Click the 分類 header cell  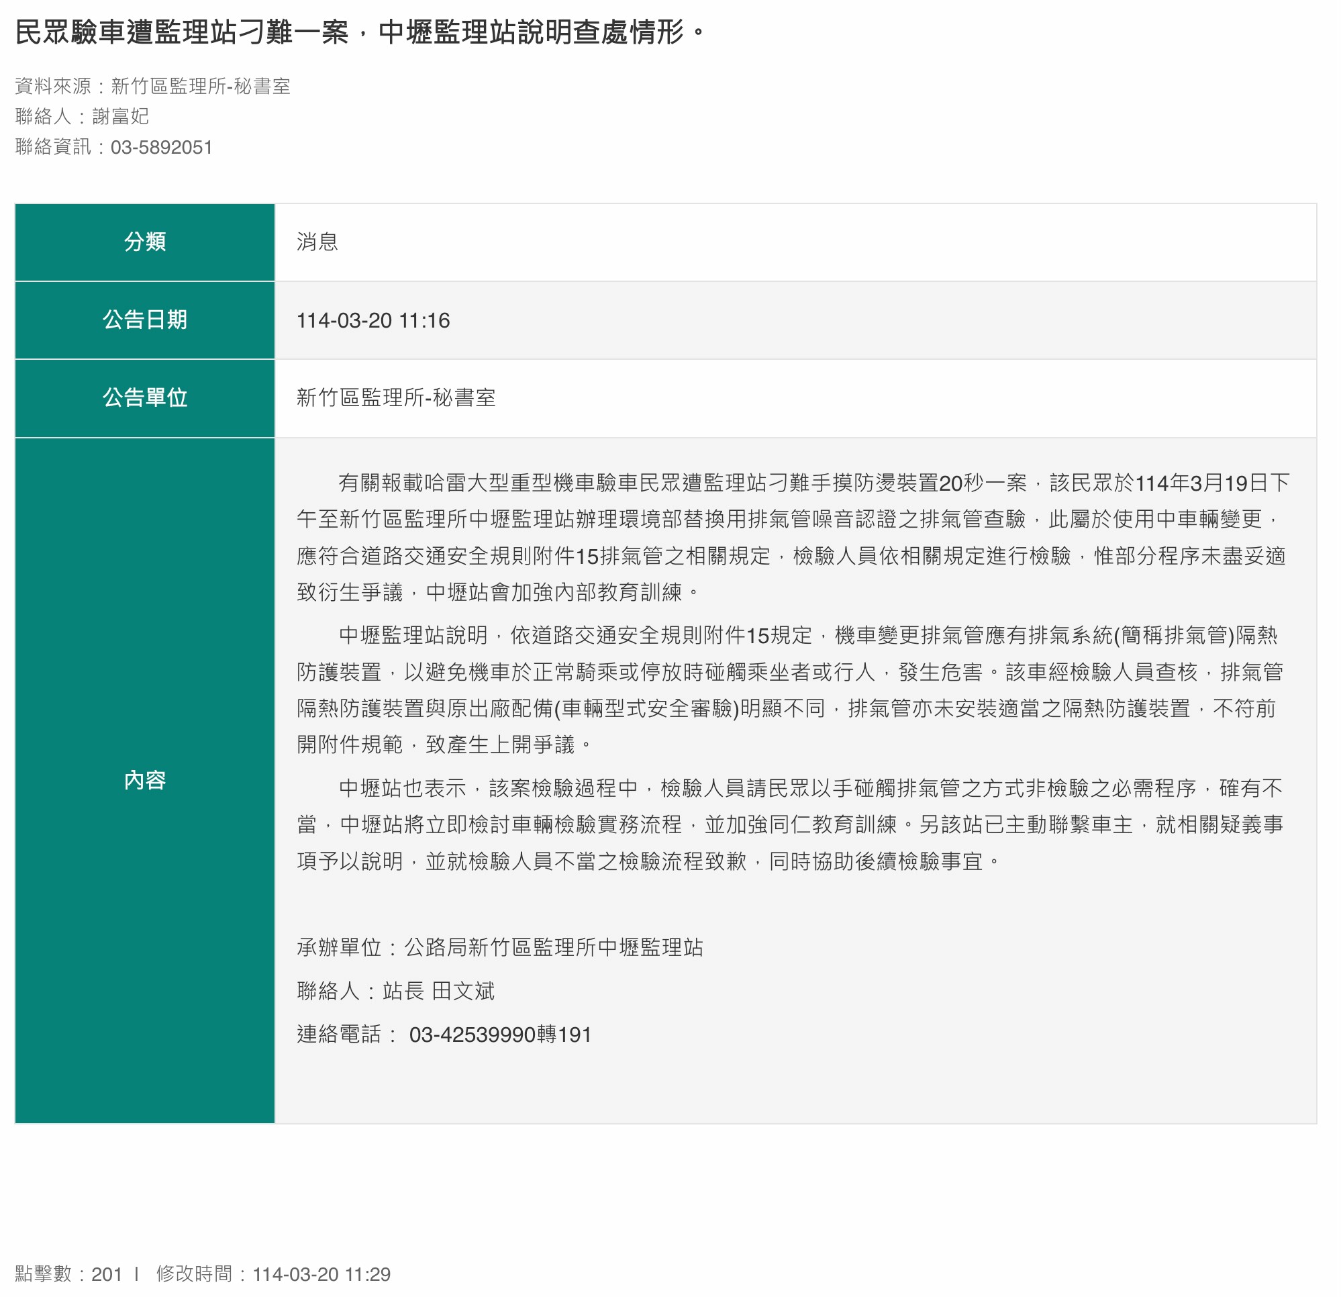tap(144, 242)
